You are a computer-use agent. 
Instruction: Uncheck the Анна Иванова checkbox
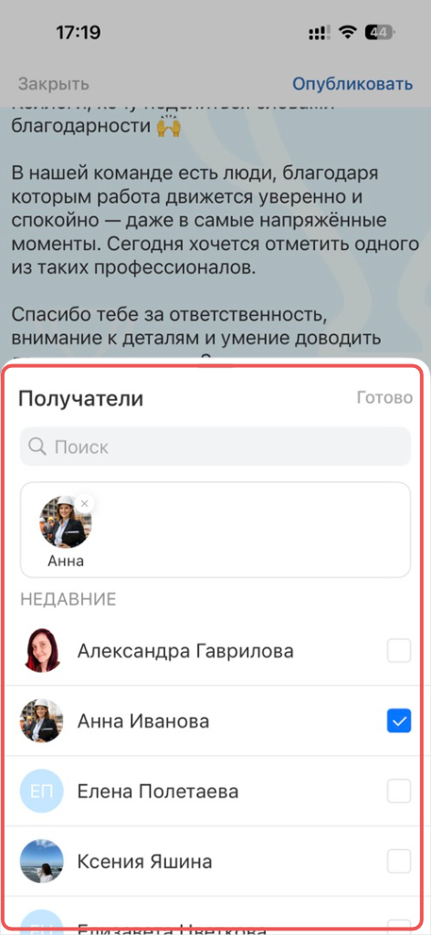tap(399, 721)
